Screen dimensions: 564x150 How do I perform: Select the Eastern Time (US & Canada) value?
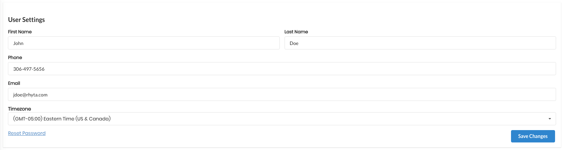(x=77, y=119)
